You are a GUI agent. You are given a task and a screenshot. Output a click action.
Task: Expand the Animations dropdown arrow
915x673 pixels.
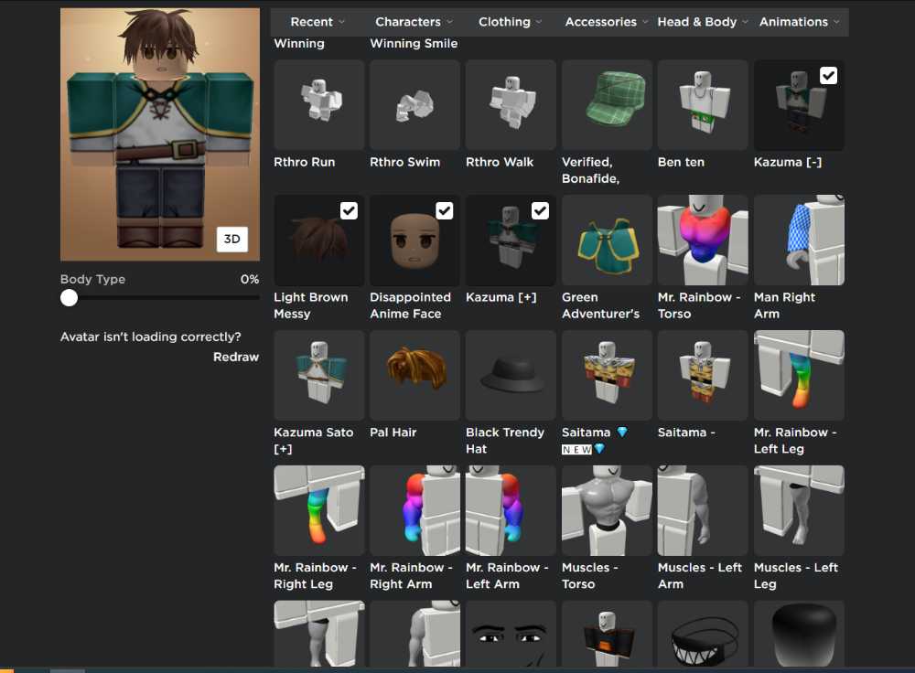click(x=837, y=22)
